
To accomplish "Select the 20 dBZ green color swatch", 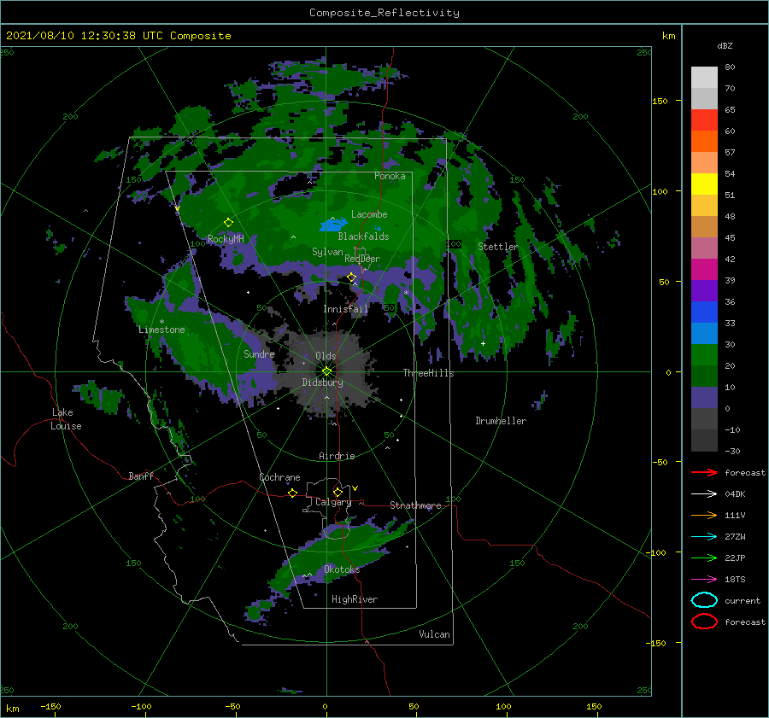I will pos(704,355).
